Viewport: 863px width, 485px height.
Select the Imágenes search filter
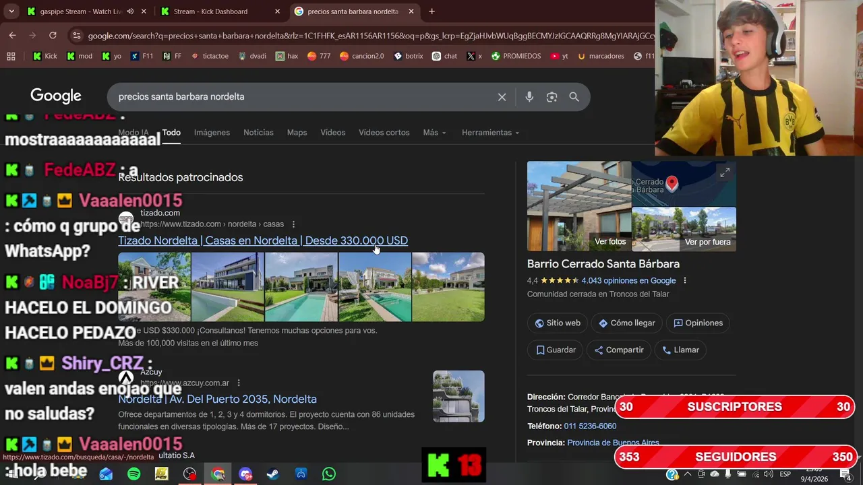[x=212, y=133]
